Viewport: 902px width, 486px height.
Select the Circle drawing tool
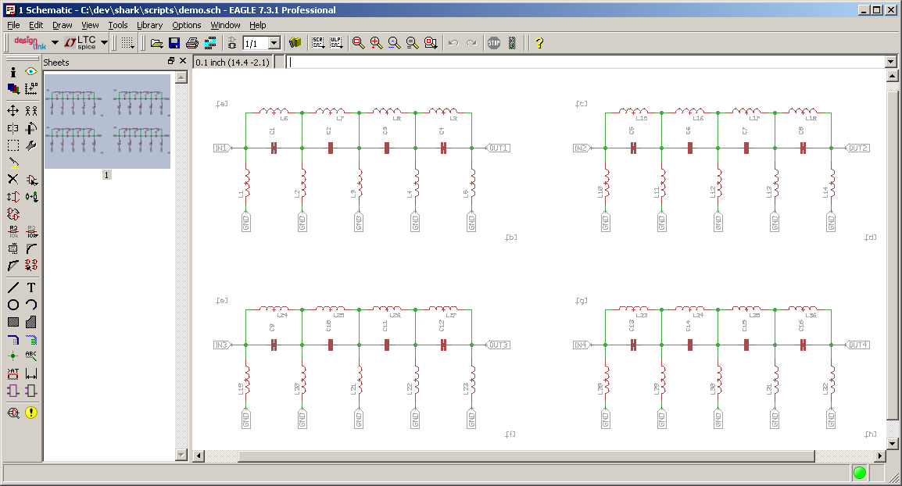point(13,305)
